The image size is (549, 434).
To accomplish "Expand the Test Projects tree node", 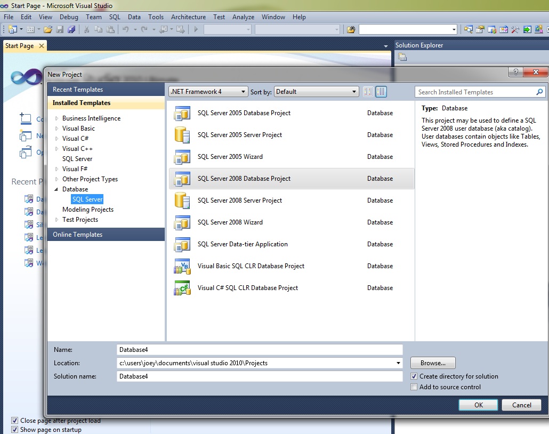I will (x=56, y=220).
